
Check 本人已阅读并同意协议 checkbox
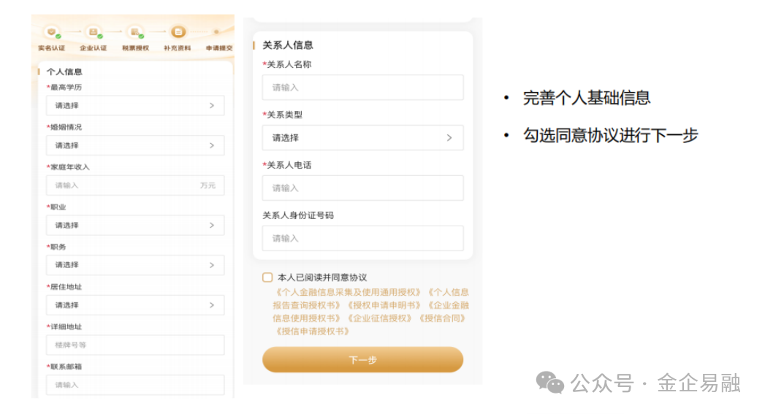267,277
